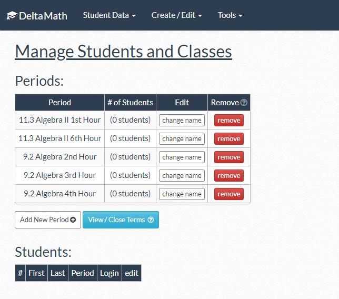Open the Tools dropdown
Screen dimensions: 339x299
[230, 15]
